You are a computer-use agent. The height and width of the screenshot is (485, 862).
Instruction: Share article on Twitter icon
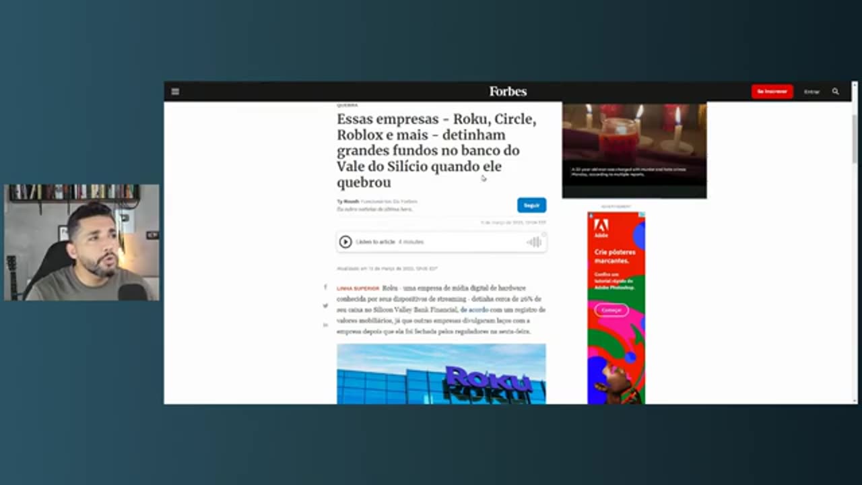[x=325, y=306]
